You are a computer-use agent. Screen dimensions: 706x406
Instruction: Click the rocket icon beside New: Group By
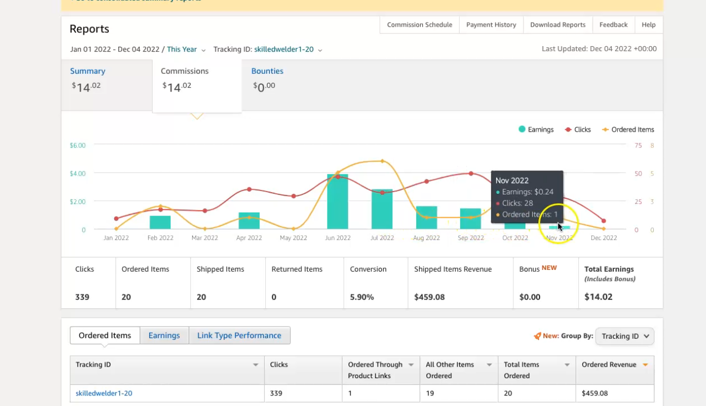click(x=537, y=336)
